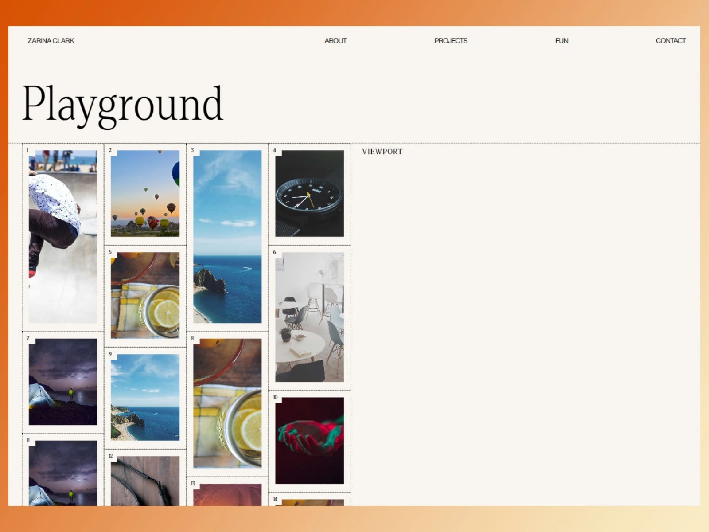Viewport: 709px width, 532px height.
Task: Open thumbnail 1 of the skateboarder
Action: pos(63,237)
